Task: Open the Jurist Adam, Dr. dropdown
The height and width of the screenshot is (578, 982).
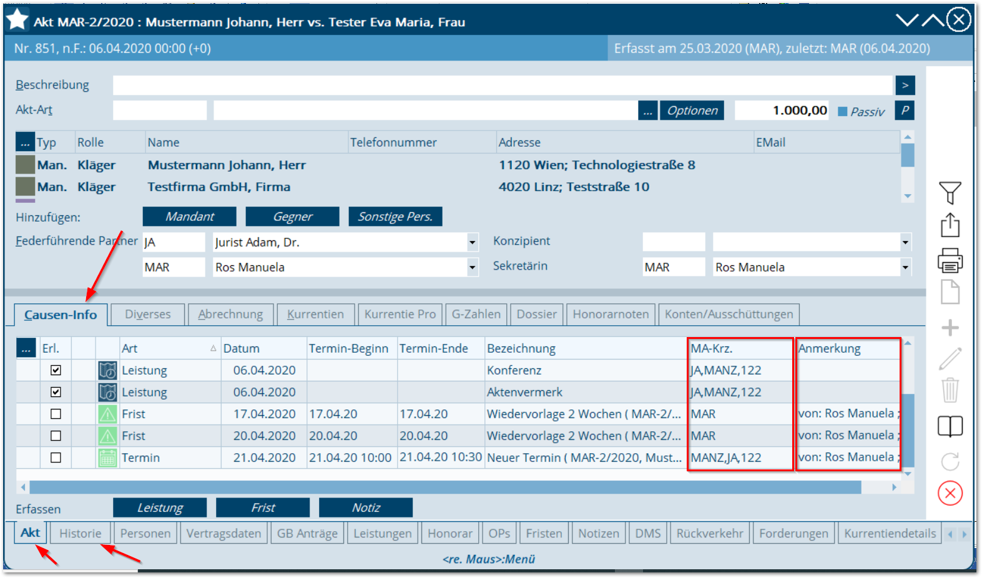Action: point(473,242)
